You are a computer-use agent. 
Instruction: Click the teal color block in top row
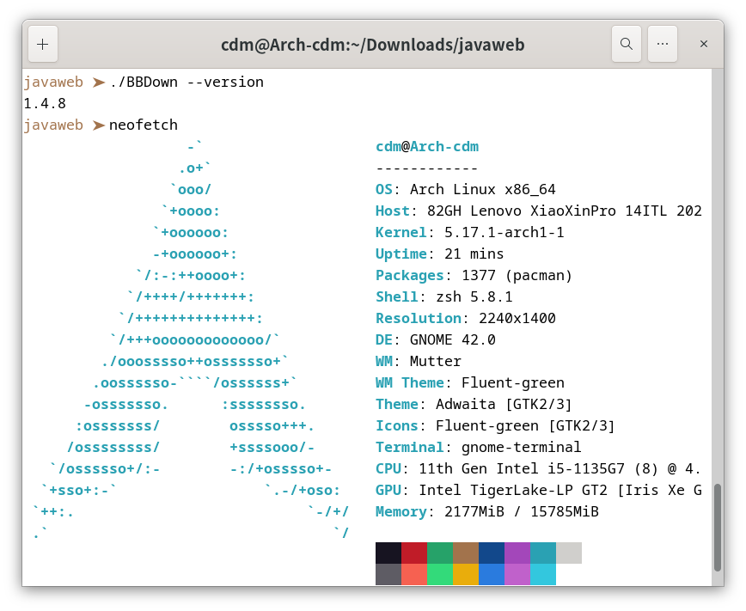click(543, 553)
